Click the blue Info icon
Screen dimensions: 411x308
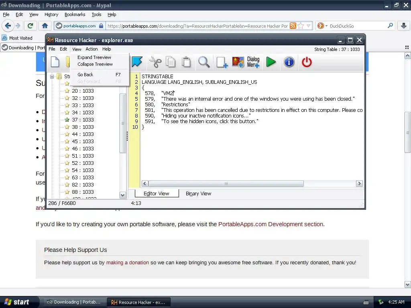(289, 62)
